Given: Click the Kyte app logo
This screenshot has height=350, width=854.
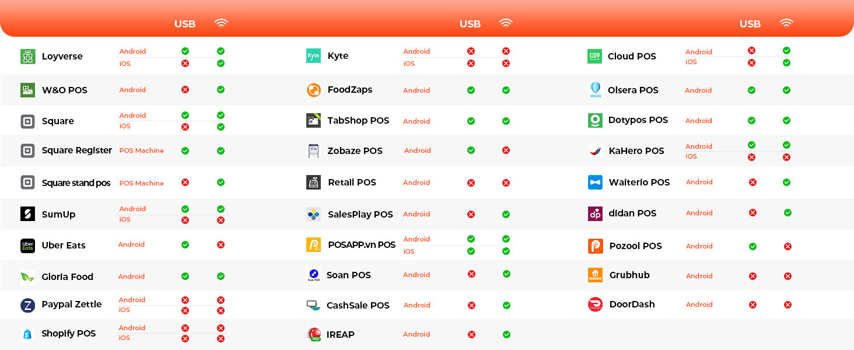Looking at the screenshot, I should (x=313, y=56).
